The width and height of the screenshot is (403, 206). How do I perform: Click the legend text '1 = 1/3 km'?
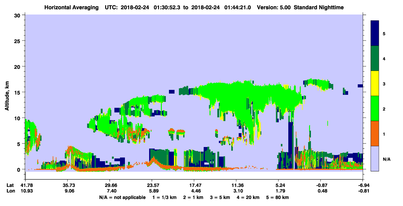pyautogui.click(x=164, y=197)
